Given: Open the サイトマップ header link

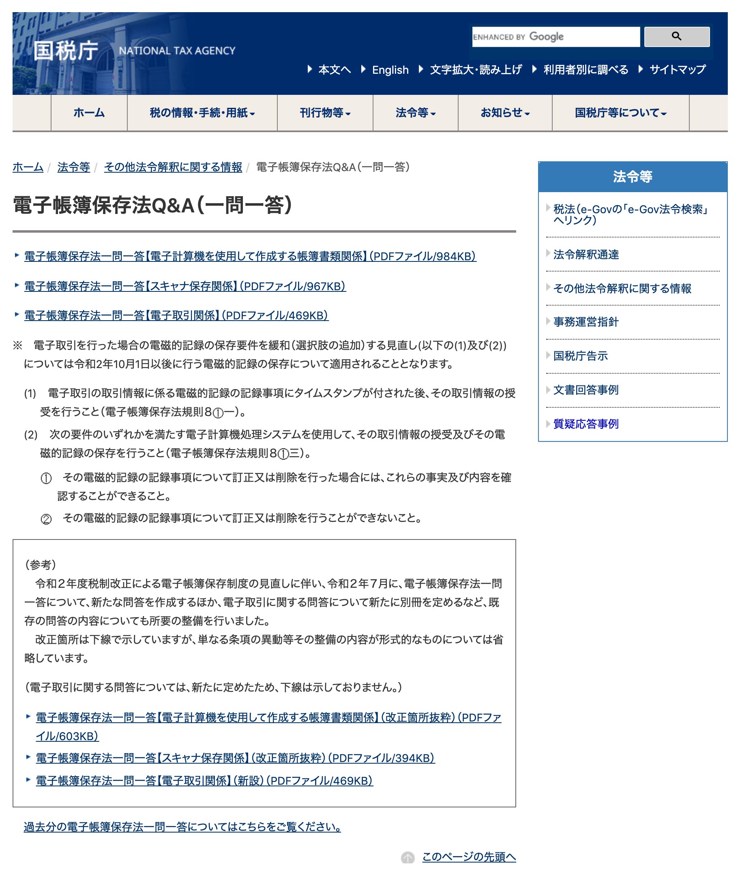Looking at the screenshot, I should [x=678, y=70].
